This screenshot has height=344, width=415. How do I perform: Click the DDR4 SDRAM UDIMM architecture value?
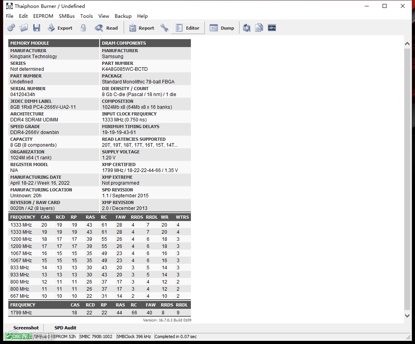coord(34,120)
